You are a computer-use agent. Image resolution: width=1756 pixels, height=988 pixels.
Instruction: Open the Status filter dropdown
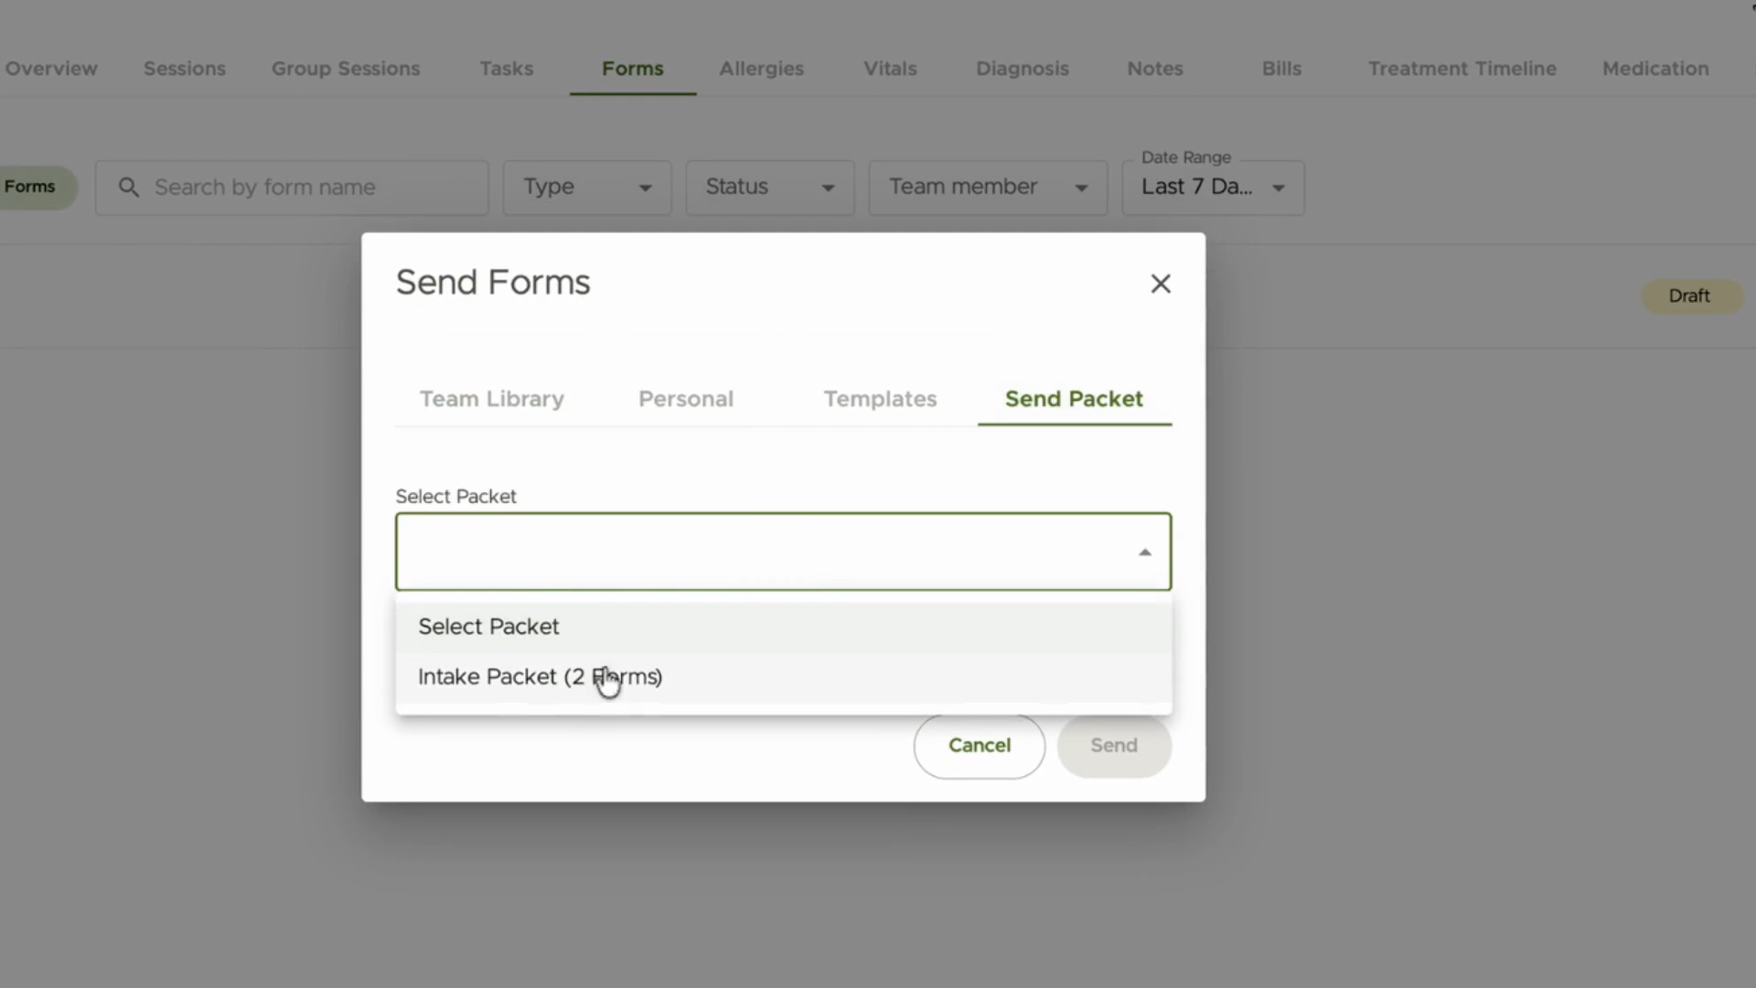(x=770, y=188)
